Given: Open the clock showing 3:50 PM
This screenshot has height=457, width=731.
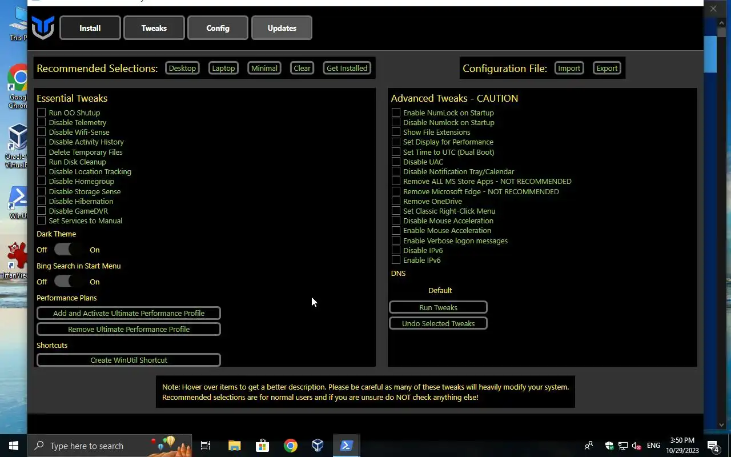Looking at the screenshot, I should (682, 446).
